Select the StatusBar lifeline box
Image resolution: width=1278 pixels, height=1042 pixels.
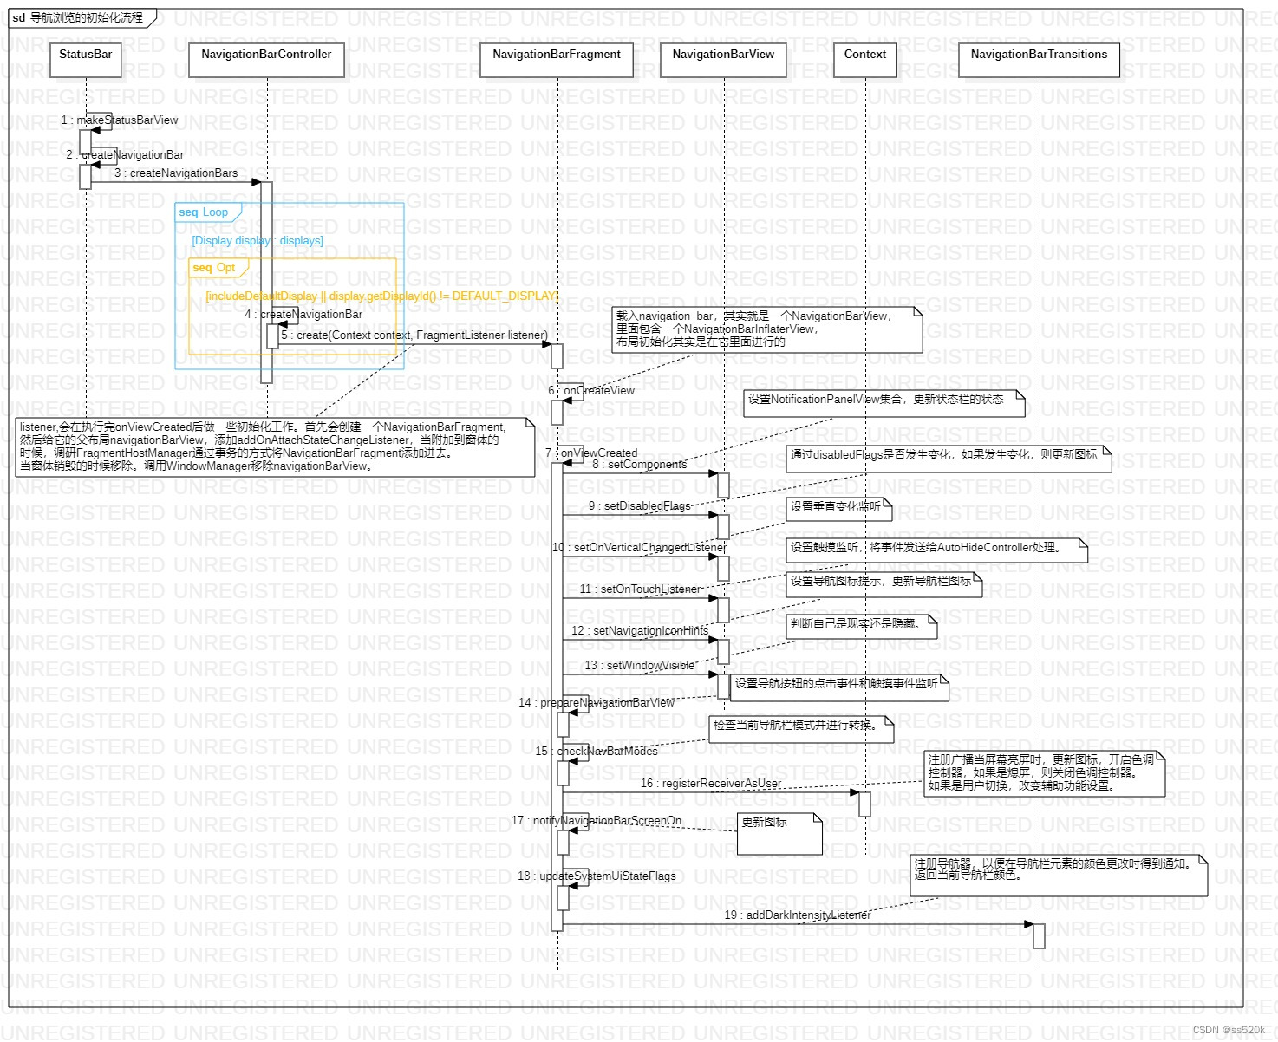(86, 60)
